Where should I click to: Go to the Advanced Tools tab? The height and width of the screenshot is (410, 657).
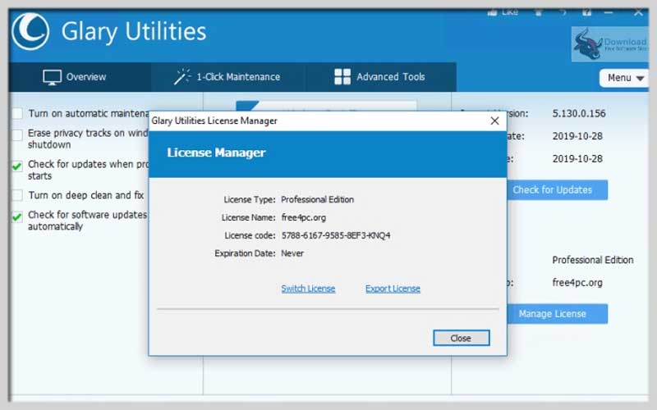(x=380, y=77)
